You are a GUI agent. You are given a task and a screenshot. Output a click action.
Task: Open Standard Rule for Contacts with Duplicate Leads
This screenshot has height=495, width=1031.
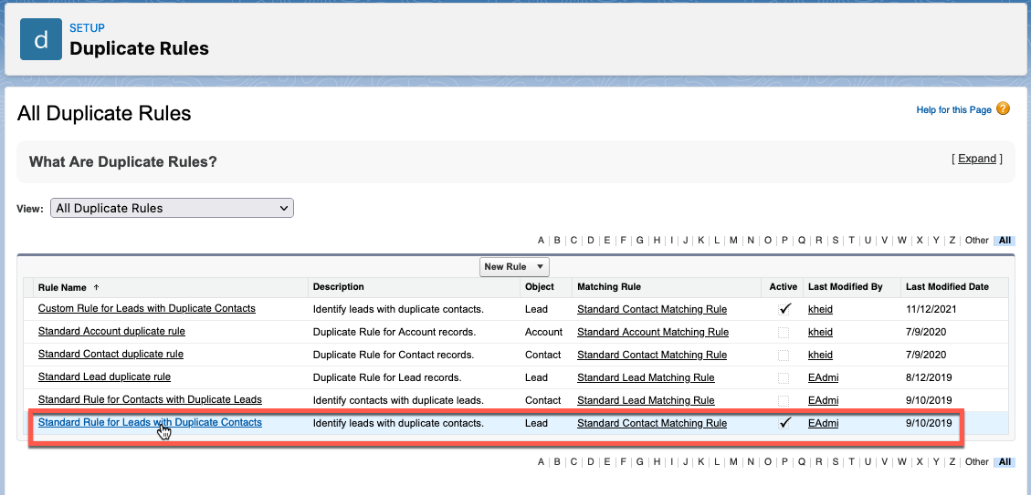(150, 400)
